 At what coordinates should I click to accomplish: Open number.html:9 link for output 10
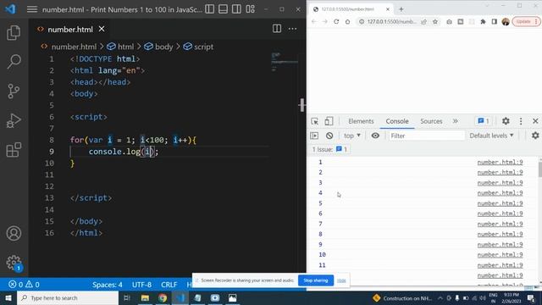point(500,255)
